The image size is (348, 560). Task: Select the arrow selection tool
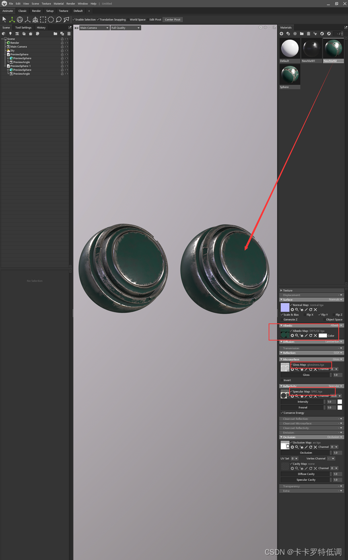click(4, 19)
